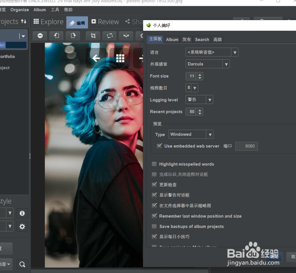Decrease Recent projects with the down arrow
Image resolution: width=296 pixels, height=273 pixels.
[200, 113]
